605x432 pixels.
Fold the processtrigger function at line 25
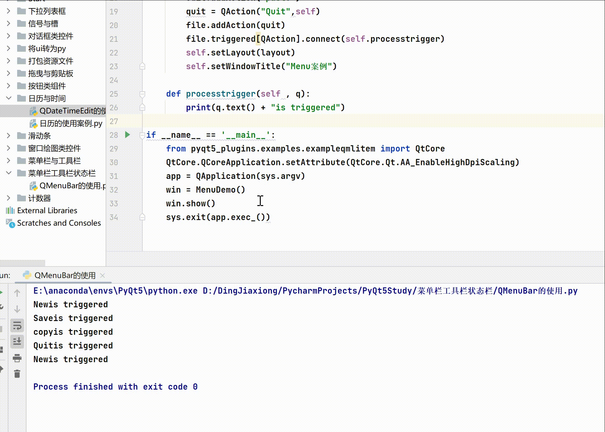tap(142, 94)
